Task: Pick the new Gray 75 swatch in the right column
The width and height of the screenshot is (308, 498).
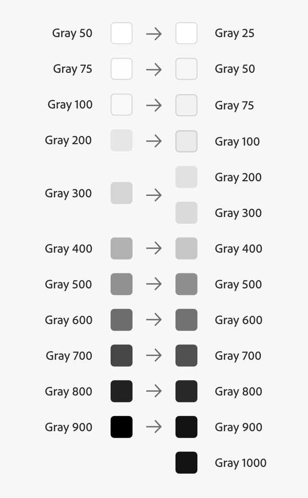Action: click(x=186, y=105)
